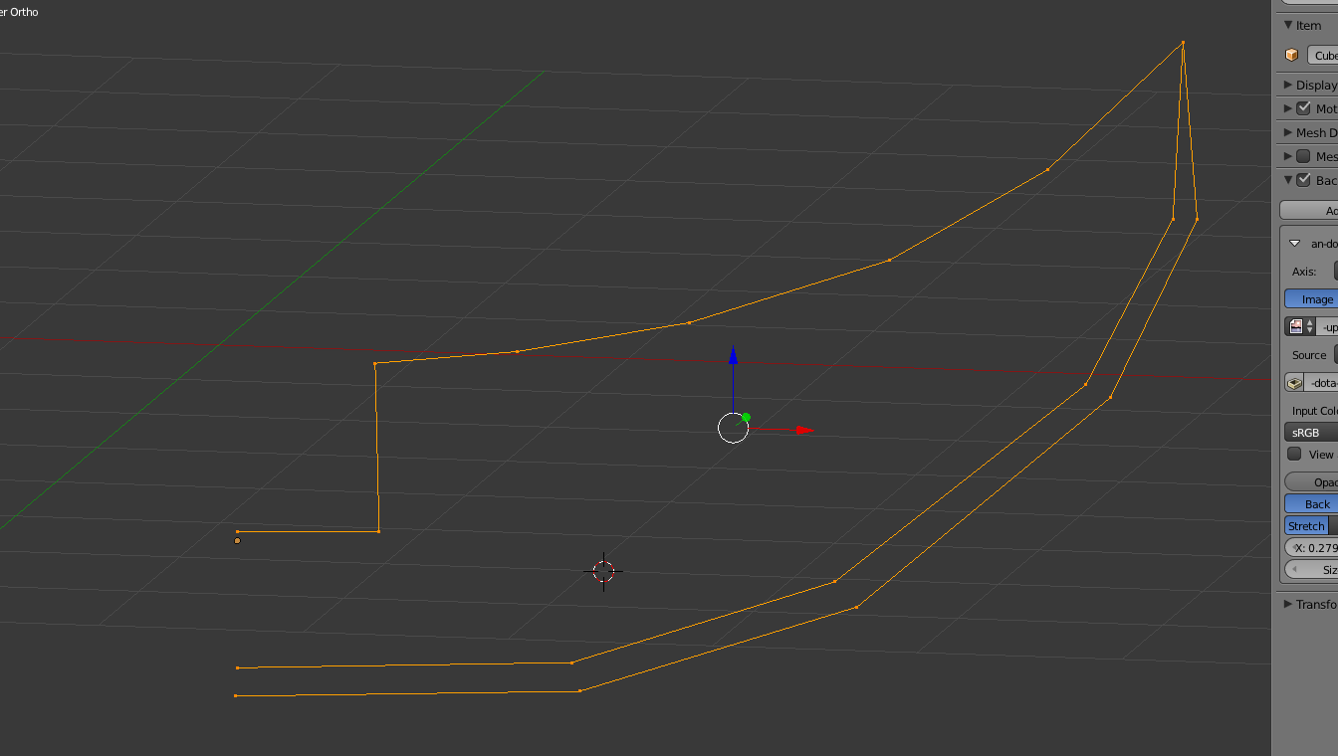Click the white manipulator center circle
This screenshot has height=756, width=1338.
click(x=733, y=428)
